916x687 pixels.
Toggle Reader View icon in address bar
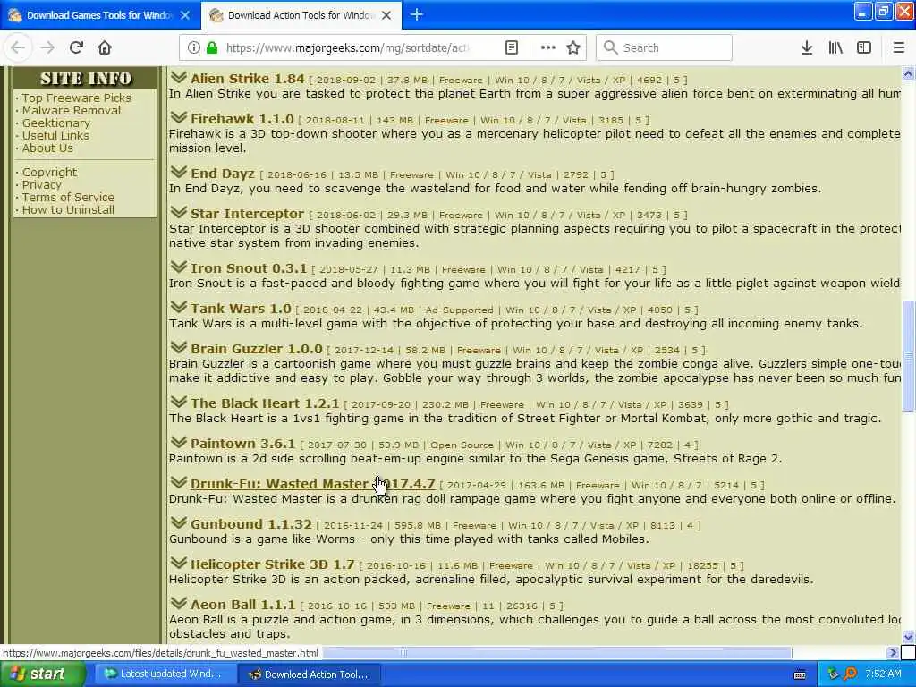(512, 47)
